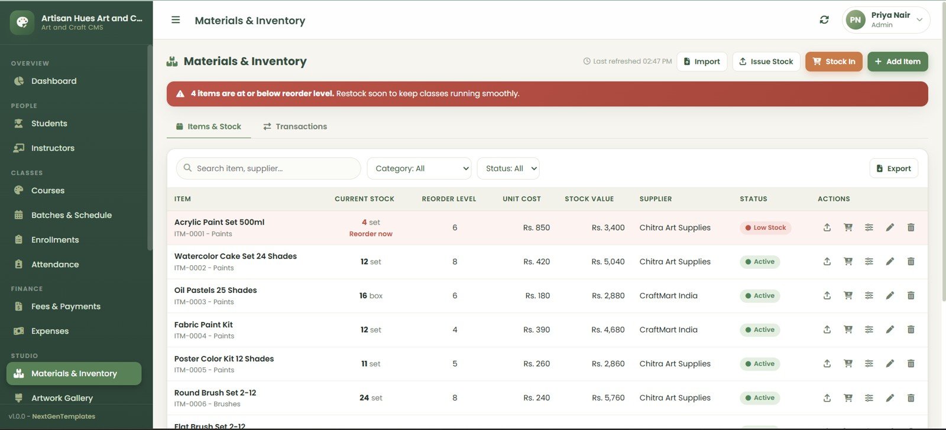Click CraftMart India supplier for Fabric Paint Kit
Screen dimensions: 946x430
click(668, 330)
